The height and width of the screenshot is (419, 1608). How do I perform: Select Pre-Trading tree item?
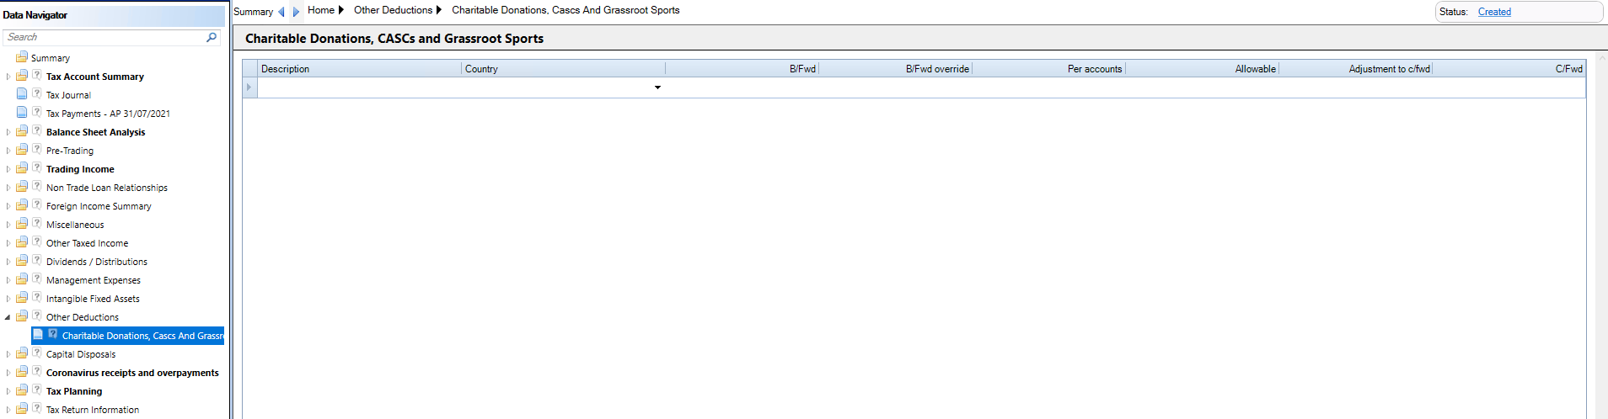(x=70, y=151)
